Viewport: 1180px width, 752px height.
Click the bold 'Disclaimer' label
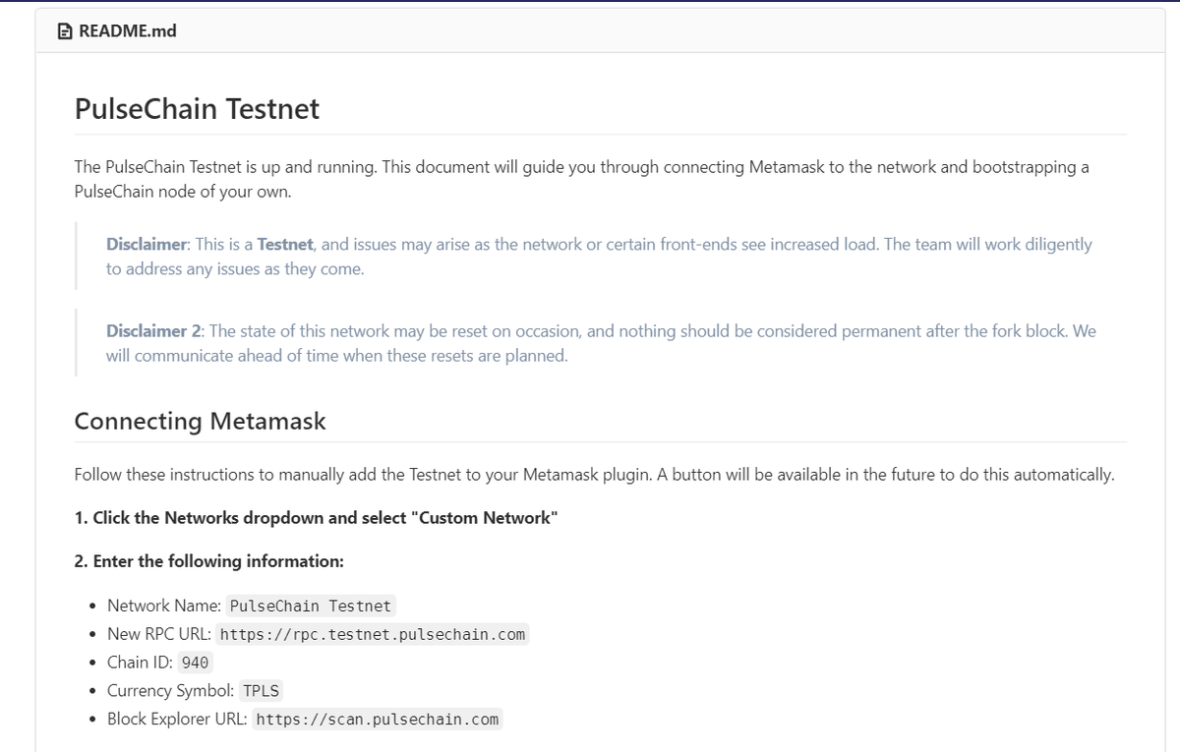point(146,244)
